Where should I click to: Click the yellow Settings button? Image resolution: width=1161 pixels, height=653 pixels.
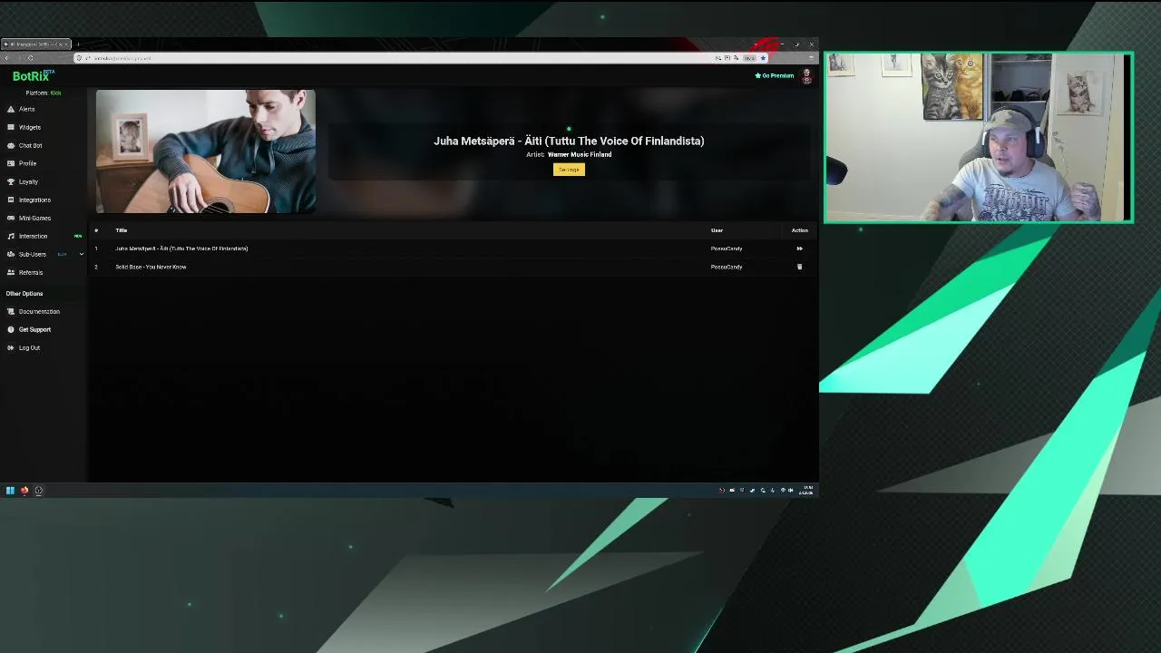point(569,170)
